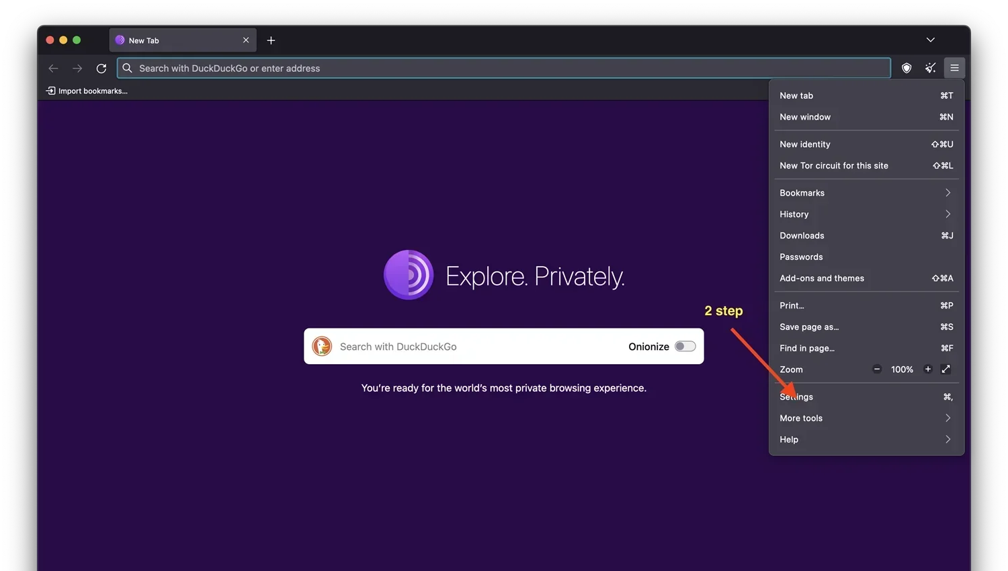Open the tab list dropdown arrow
The image size is (1008, 571).
930,40
